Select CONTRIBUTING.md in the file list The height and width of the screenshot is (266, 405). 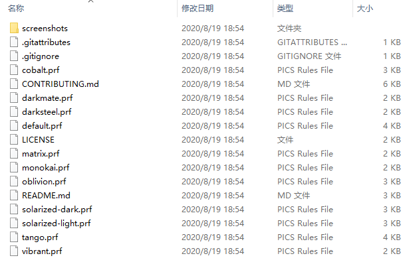click(x=60, y=84)
